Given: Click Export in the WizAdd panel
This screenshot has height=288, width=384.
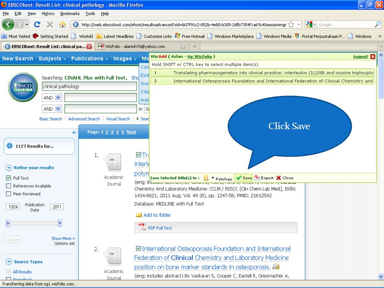Looking at the screenshot, I should (x=264, y=178).
